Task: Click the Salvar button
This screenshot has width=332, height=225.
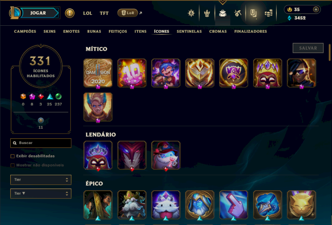Action: pyautogui.click(x=308, y=48)
